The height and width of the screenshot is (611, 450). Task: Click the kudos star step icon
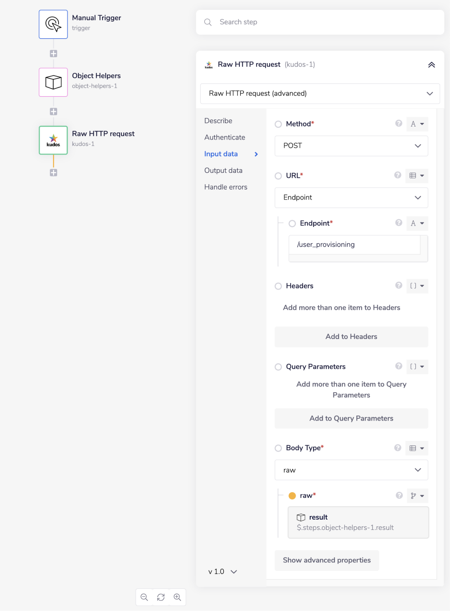click(x=53, y=140)
